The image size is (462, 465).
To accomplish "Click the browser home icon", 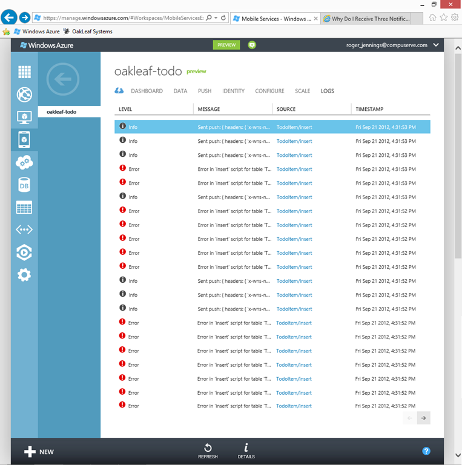I will 433,18.
